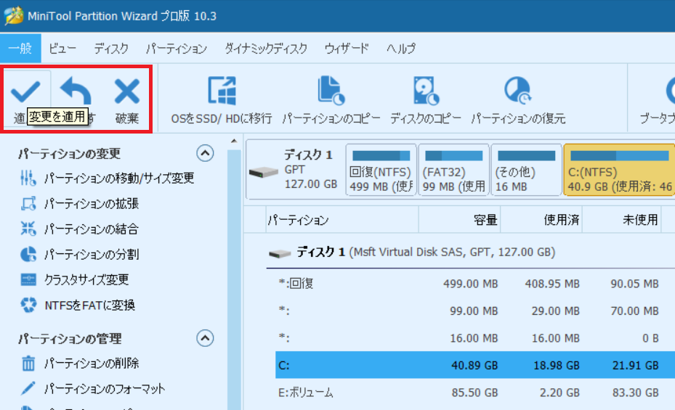The image size is (675, 410).
Task: Open the ウィザード menu
Action: 347,48
